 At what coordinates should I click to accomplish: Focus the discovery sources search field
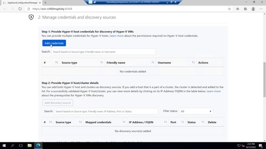click(106, 111)
